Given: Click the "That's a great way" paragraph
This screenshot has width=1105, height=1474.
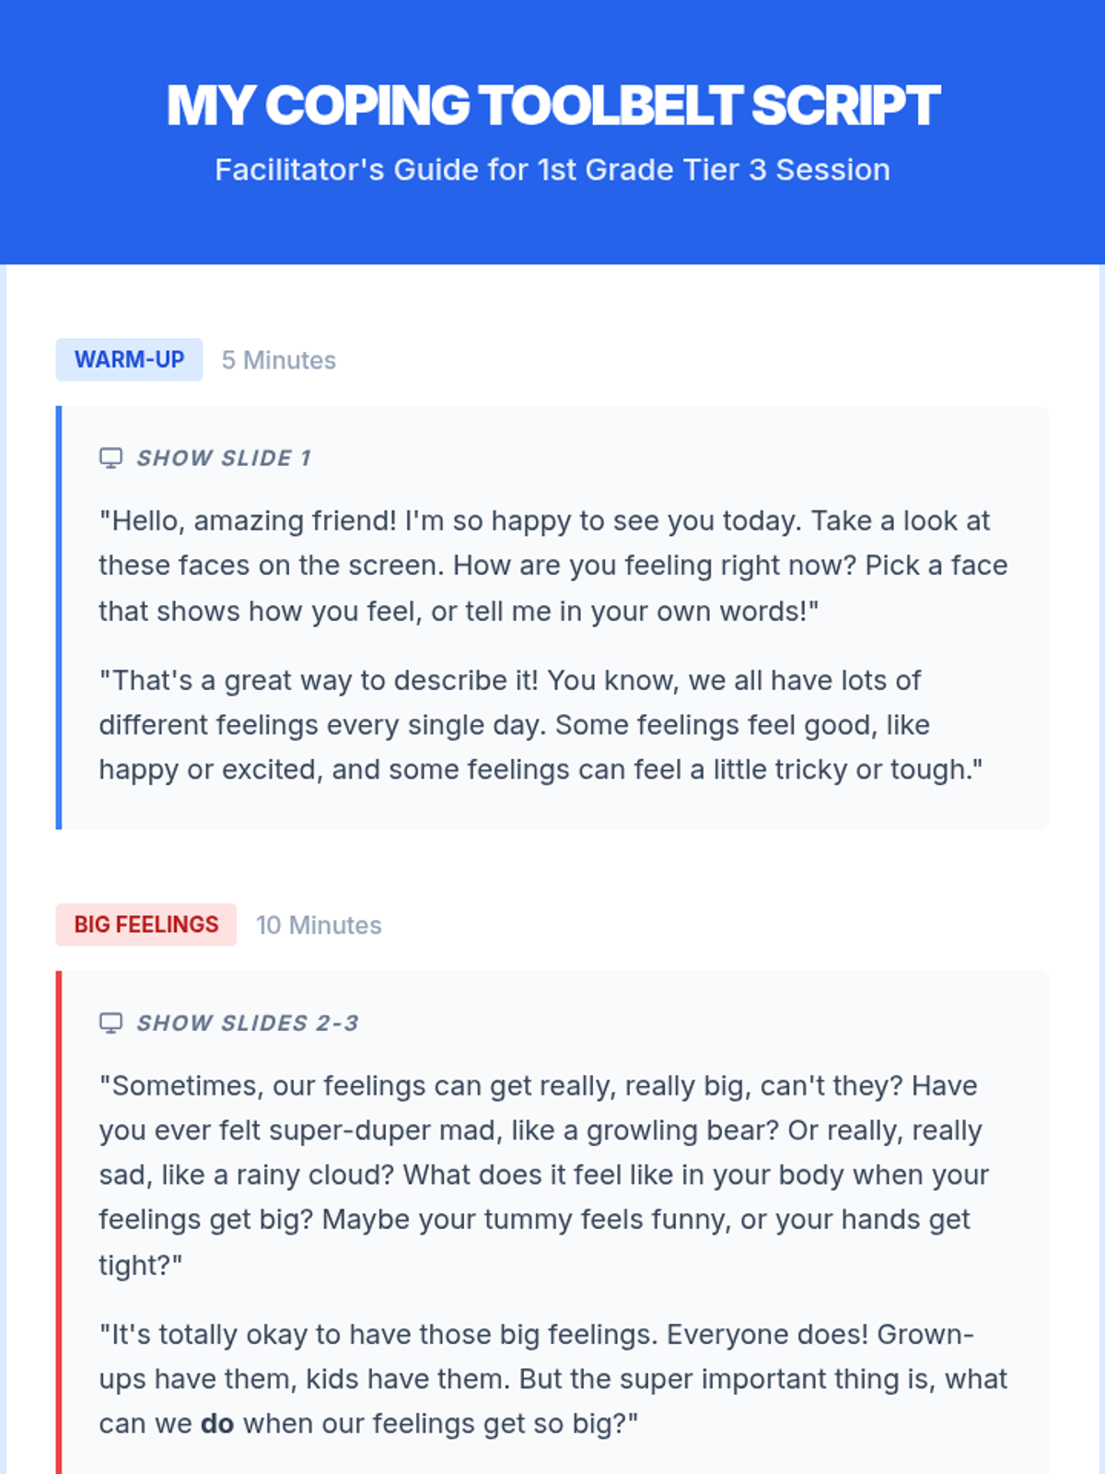Looking at the screenshot, I should point(541,725).
